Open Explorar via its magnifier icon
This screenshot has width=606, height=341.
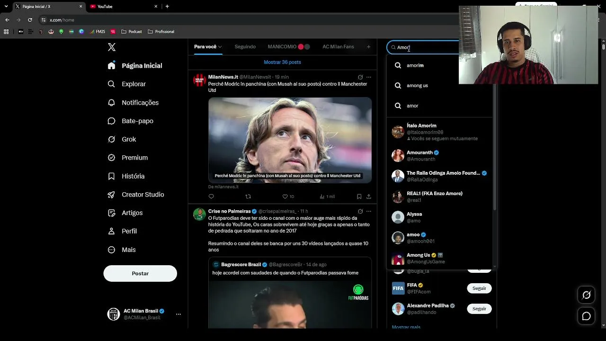(x=111, y=84)
